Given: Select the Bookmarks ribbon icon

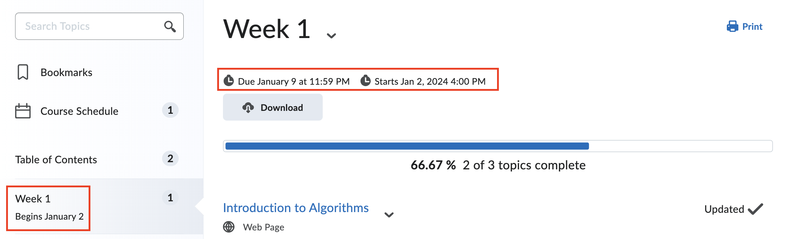Looking at the screenshot, I should coord(23,72).
